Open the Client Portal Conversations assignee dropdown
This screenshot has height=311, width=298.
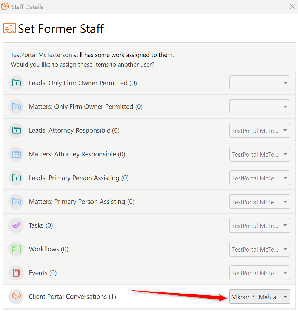pos(259,297)
